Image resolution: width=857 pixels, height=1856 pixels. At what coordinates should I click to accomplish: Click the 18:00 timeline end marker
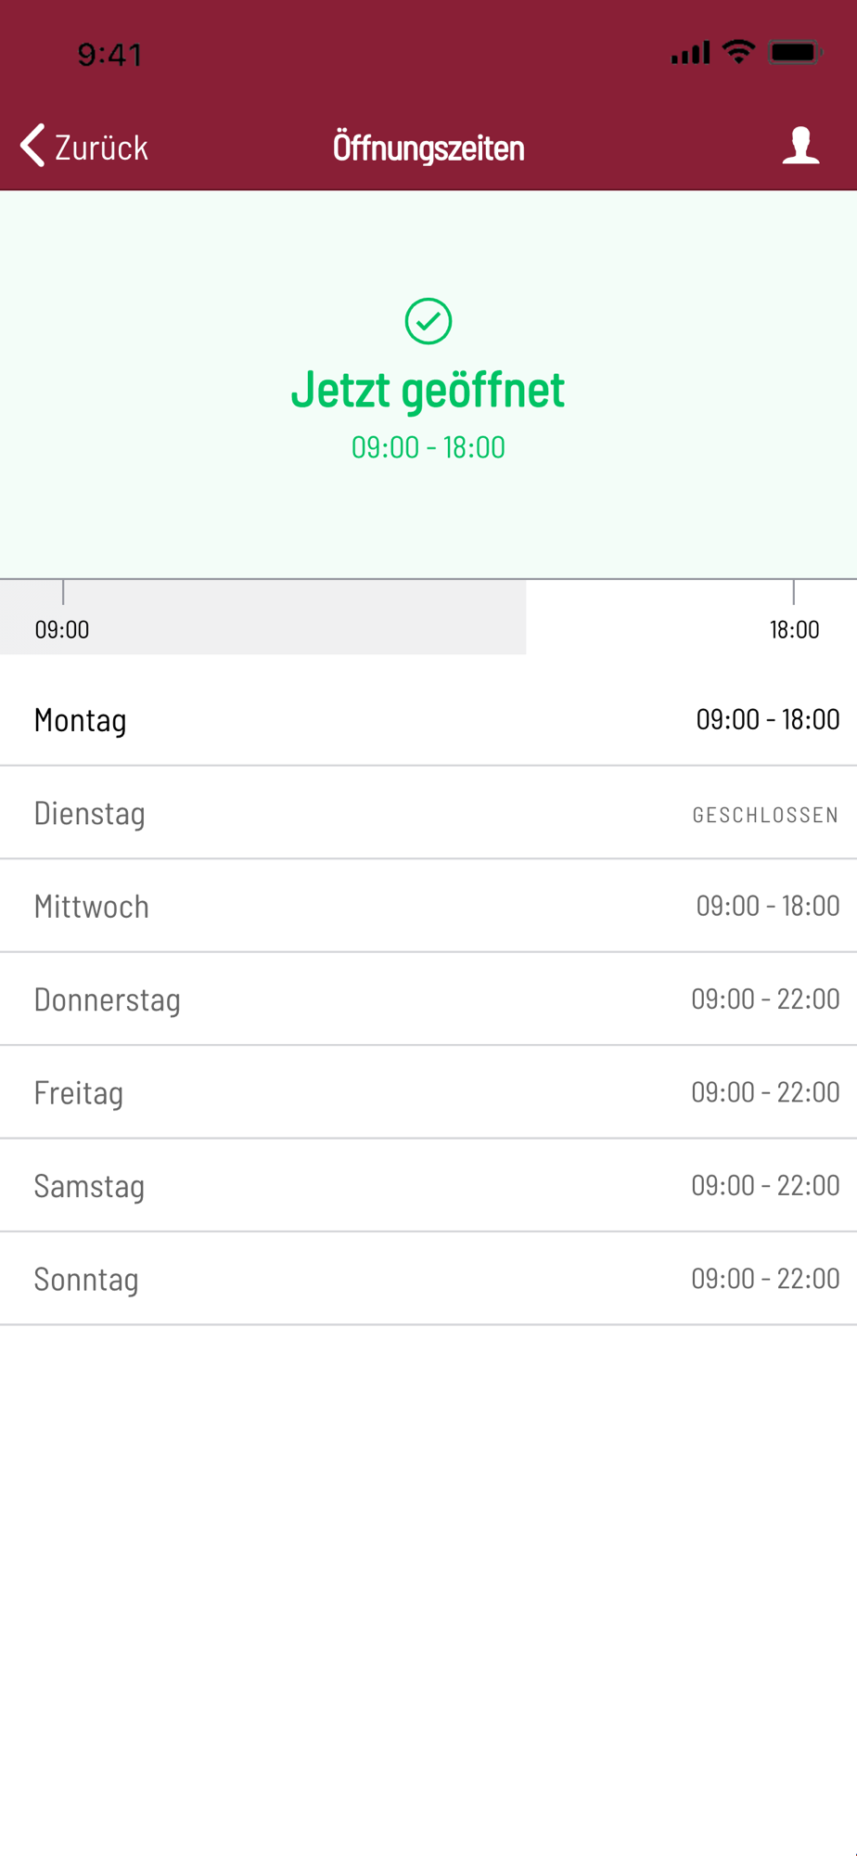[794, 629]
